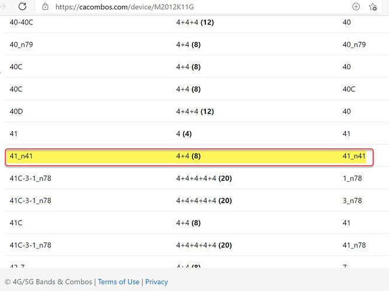The width and height of the screenshot is (389, 291).
Task: Click the browser forward arrow
Action: tap(2, 7)
